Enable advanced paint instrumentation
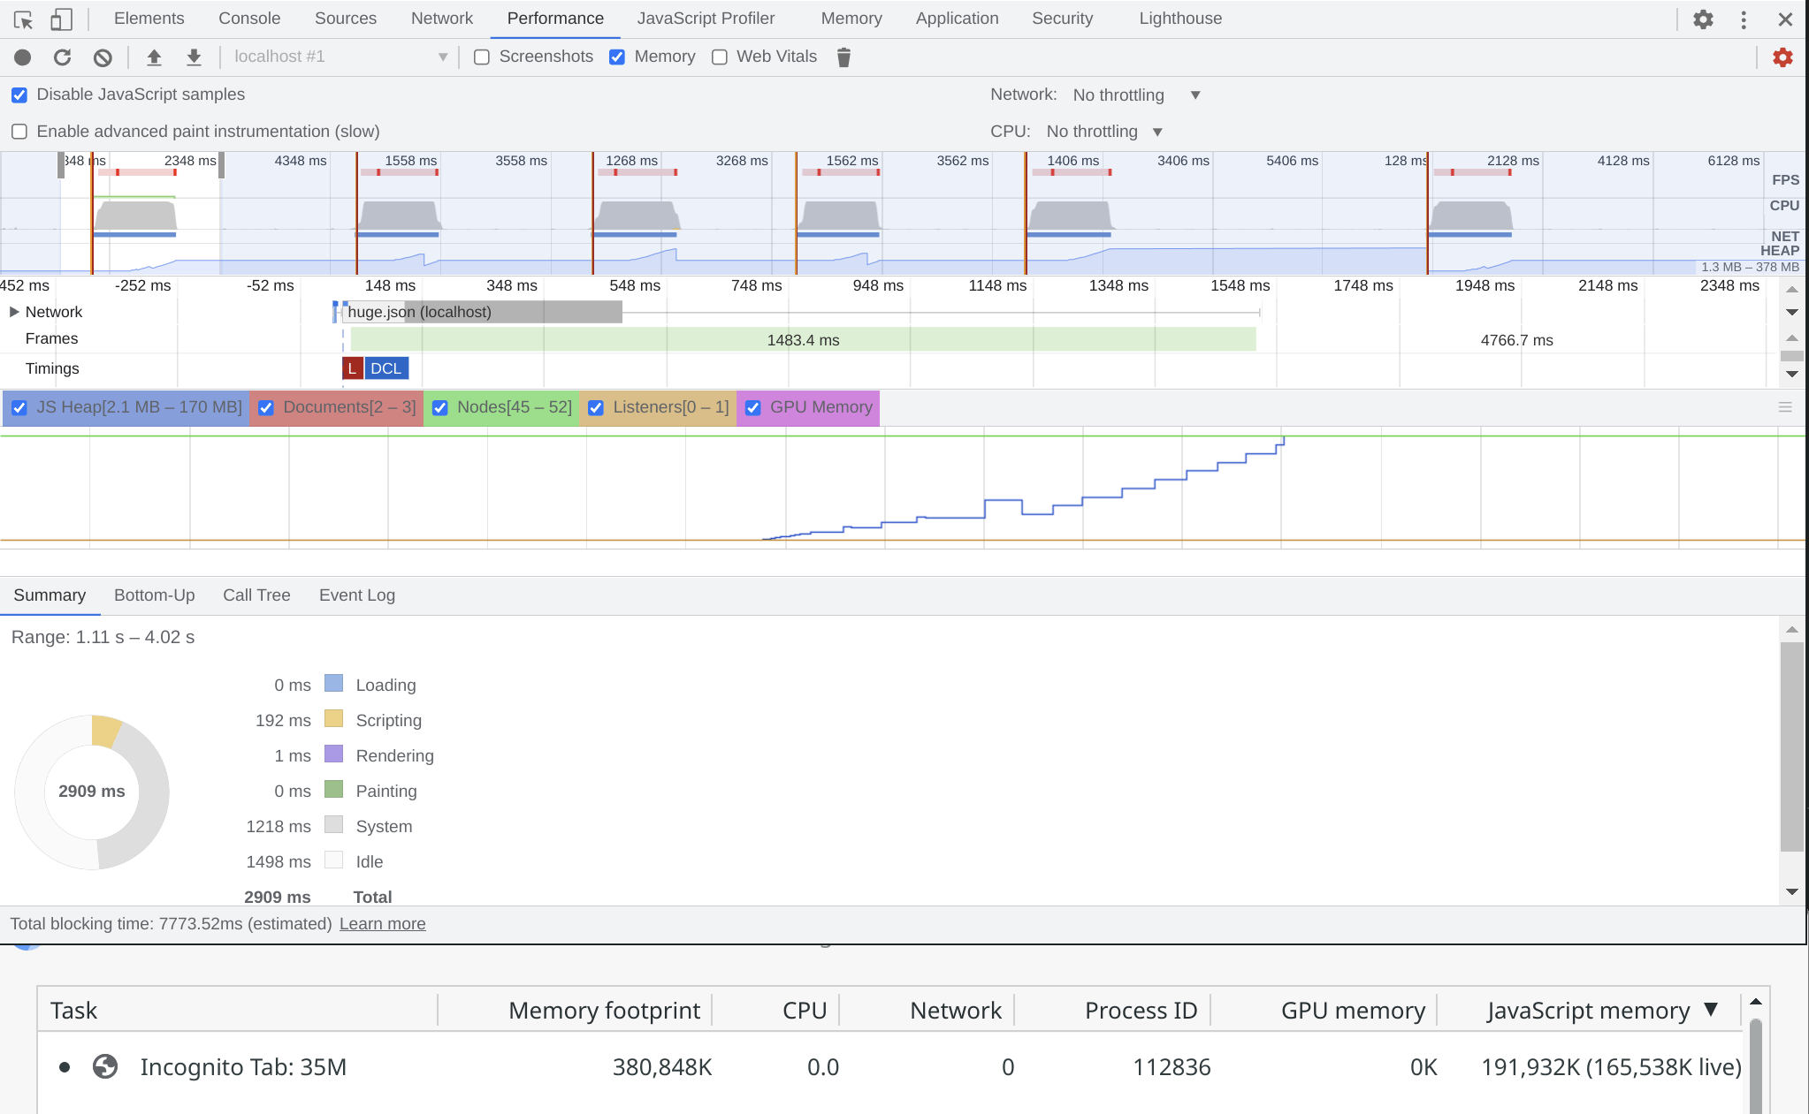 (19, 131)
